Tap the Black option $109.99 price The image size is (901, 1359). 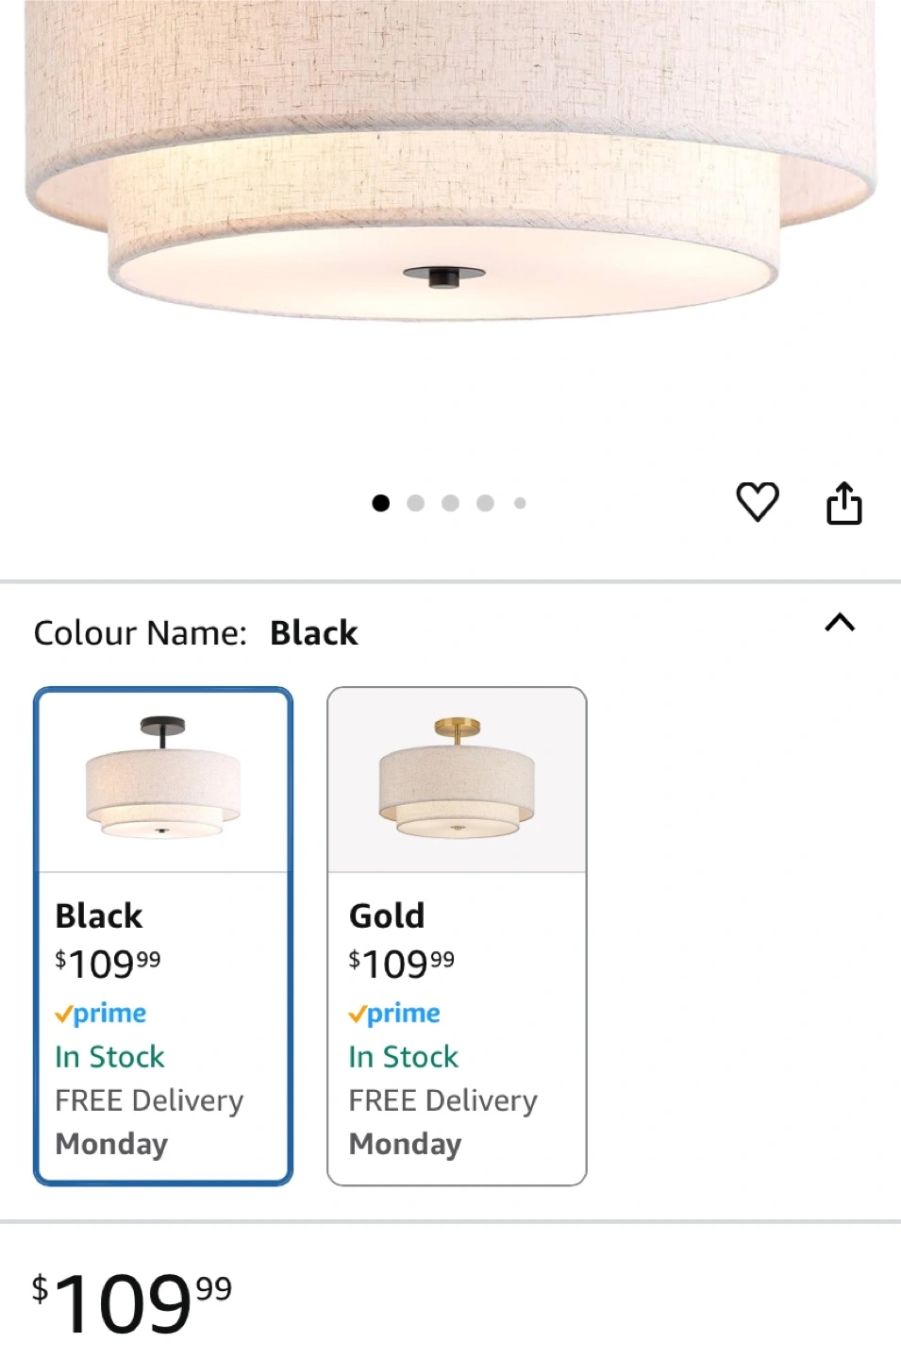tap(108, 964)
